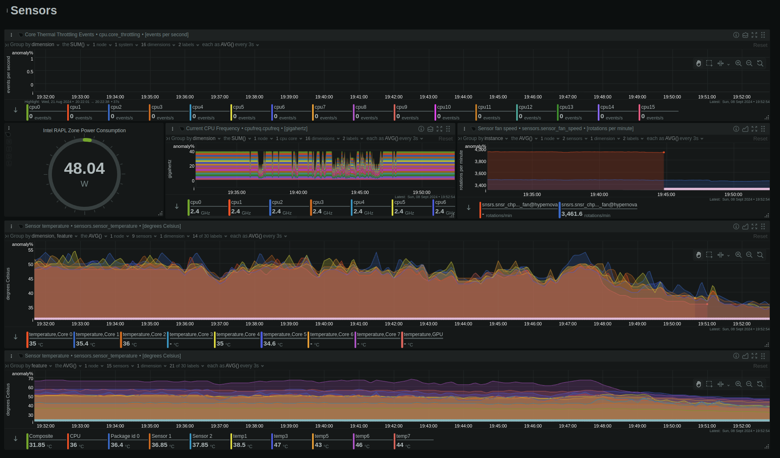Open kebab menu of Group by feature chart
780x458 pixels.
coord(12,356)
